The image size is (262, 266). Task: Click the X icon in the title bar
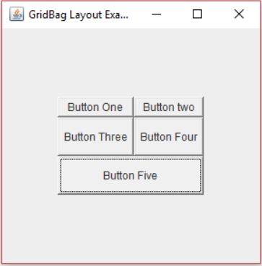(x=239, y=14)
